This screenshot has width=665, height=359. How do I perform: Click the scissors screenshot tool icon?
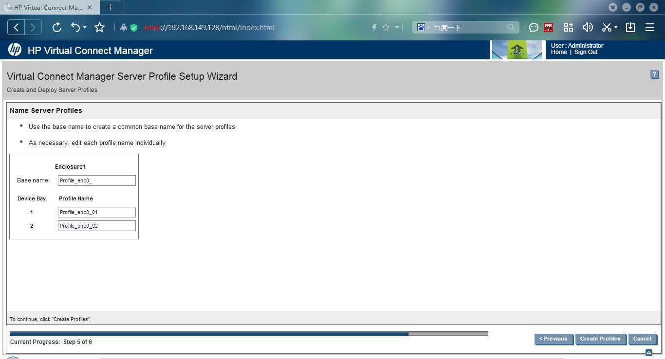pos(607,27)
